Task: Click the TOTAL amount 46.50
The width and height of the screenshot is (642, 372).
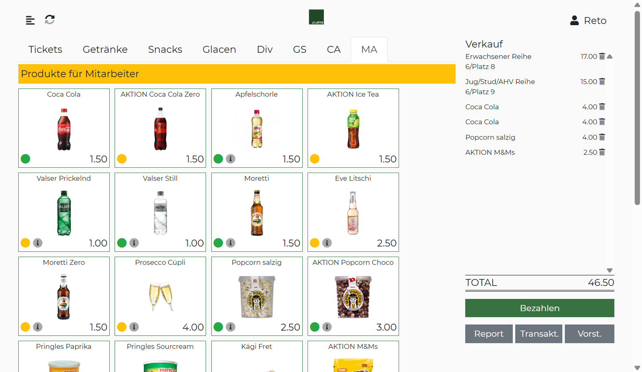Action: [601, 283]
